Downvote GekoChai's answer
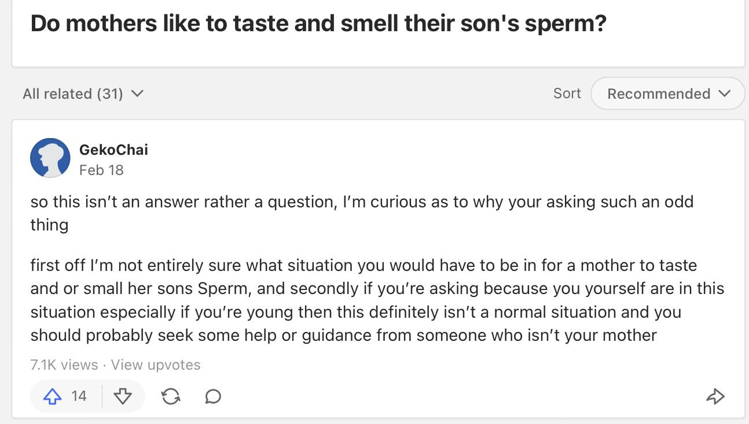 click(x=123, y=396)
